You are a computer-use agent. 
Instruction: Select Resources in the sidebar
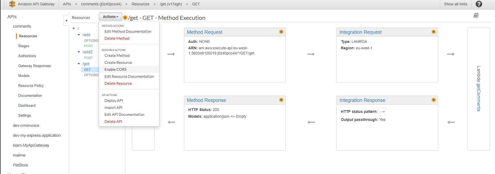pyautogui.click(x=28, y=36)
